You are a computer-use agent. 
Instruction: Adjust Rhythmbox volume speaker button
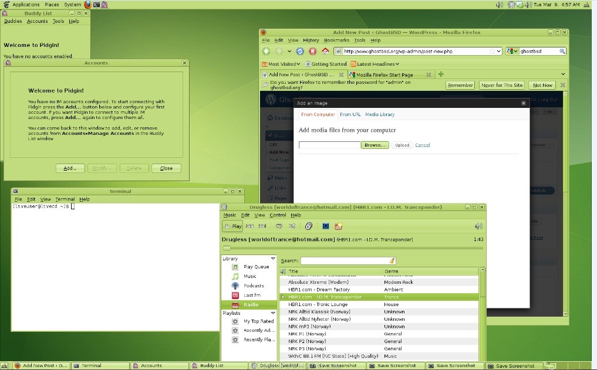478,226
